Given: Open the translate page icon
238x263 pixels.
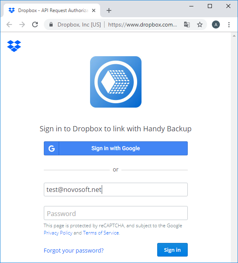Looking at the screenshot, I should pos(187,24).
